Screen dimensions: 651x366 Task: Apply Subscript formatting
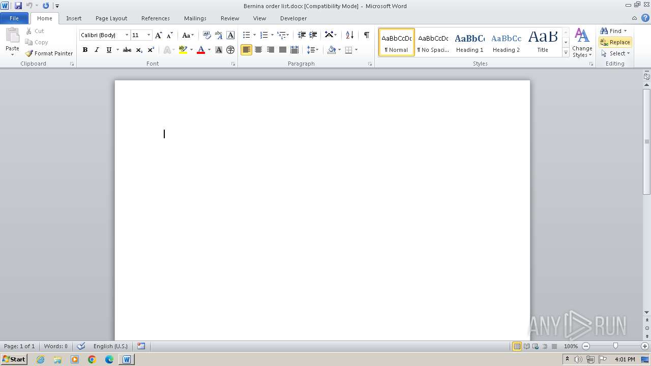coord(139,50)
